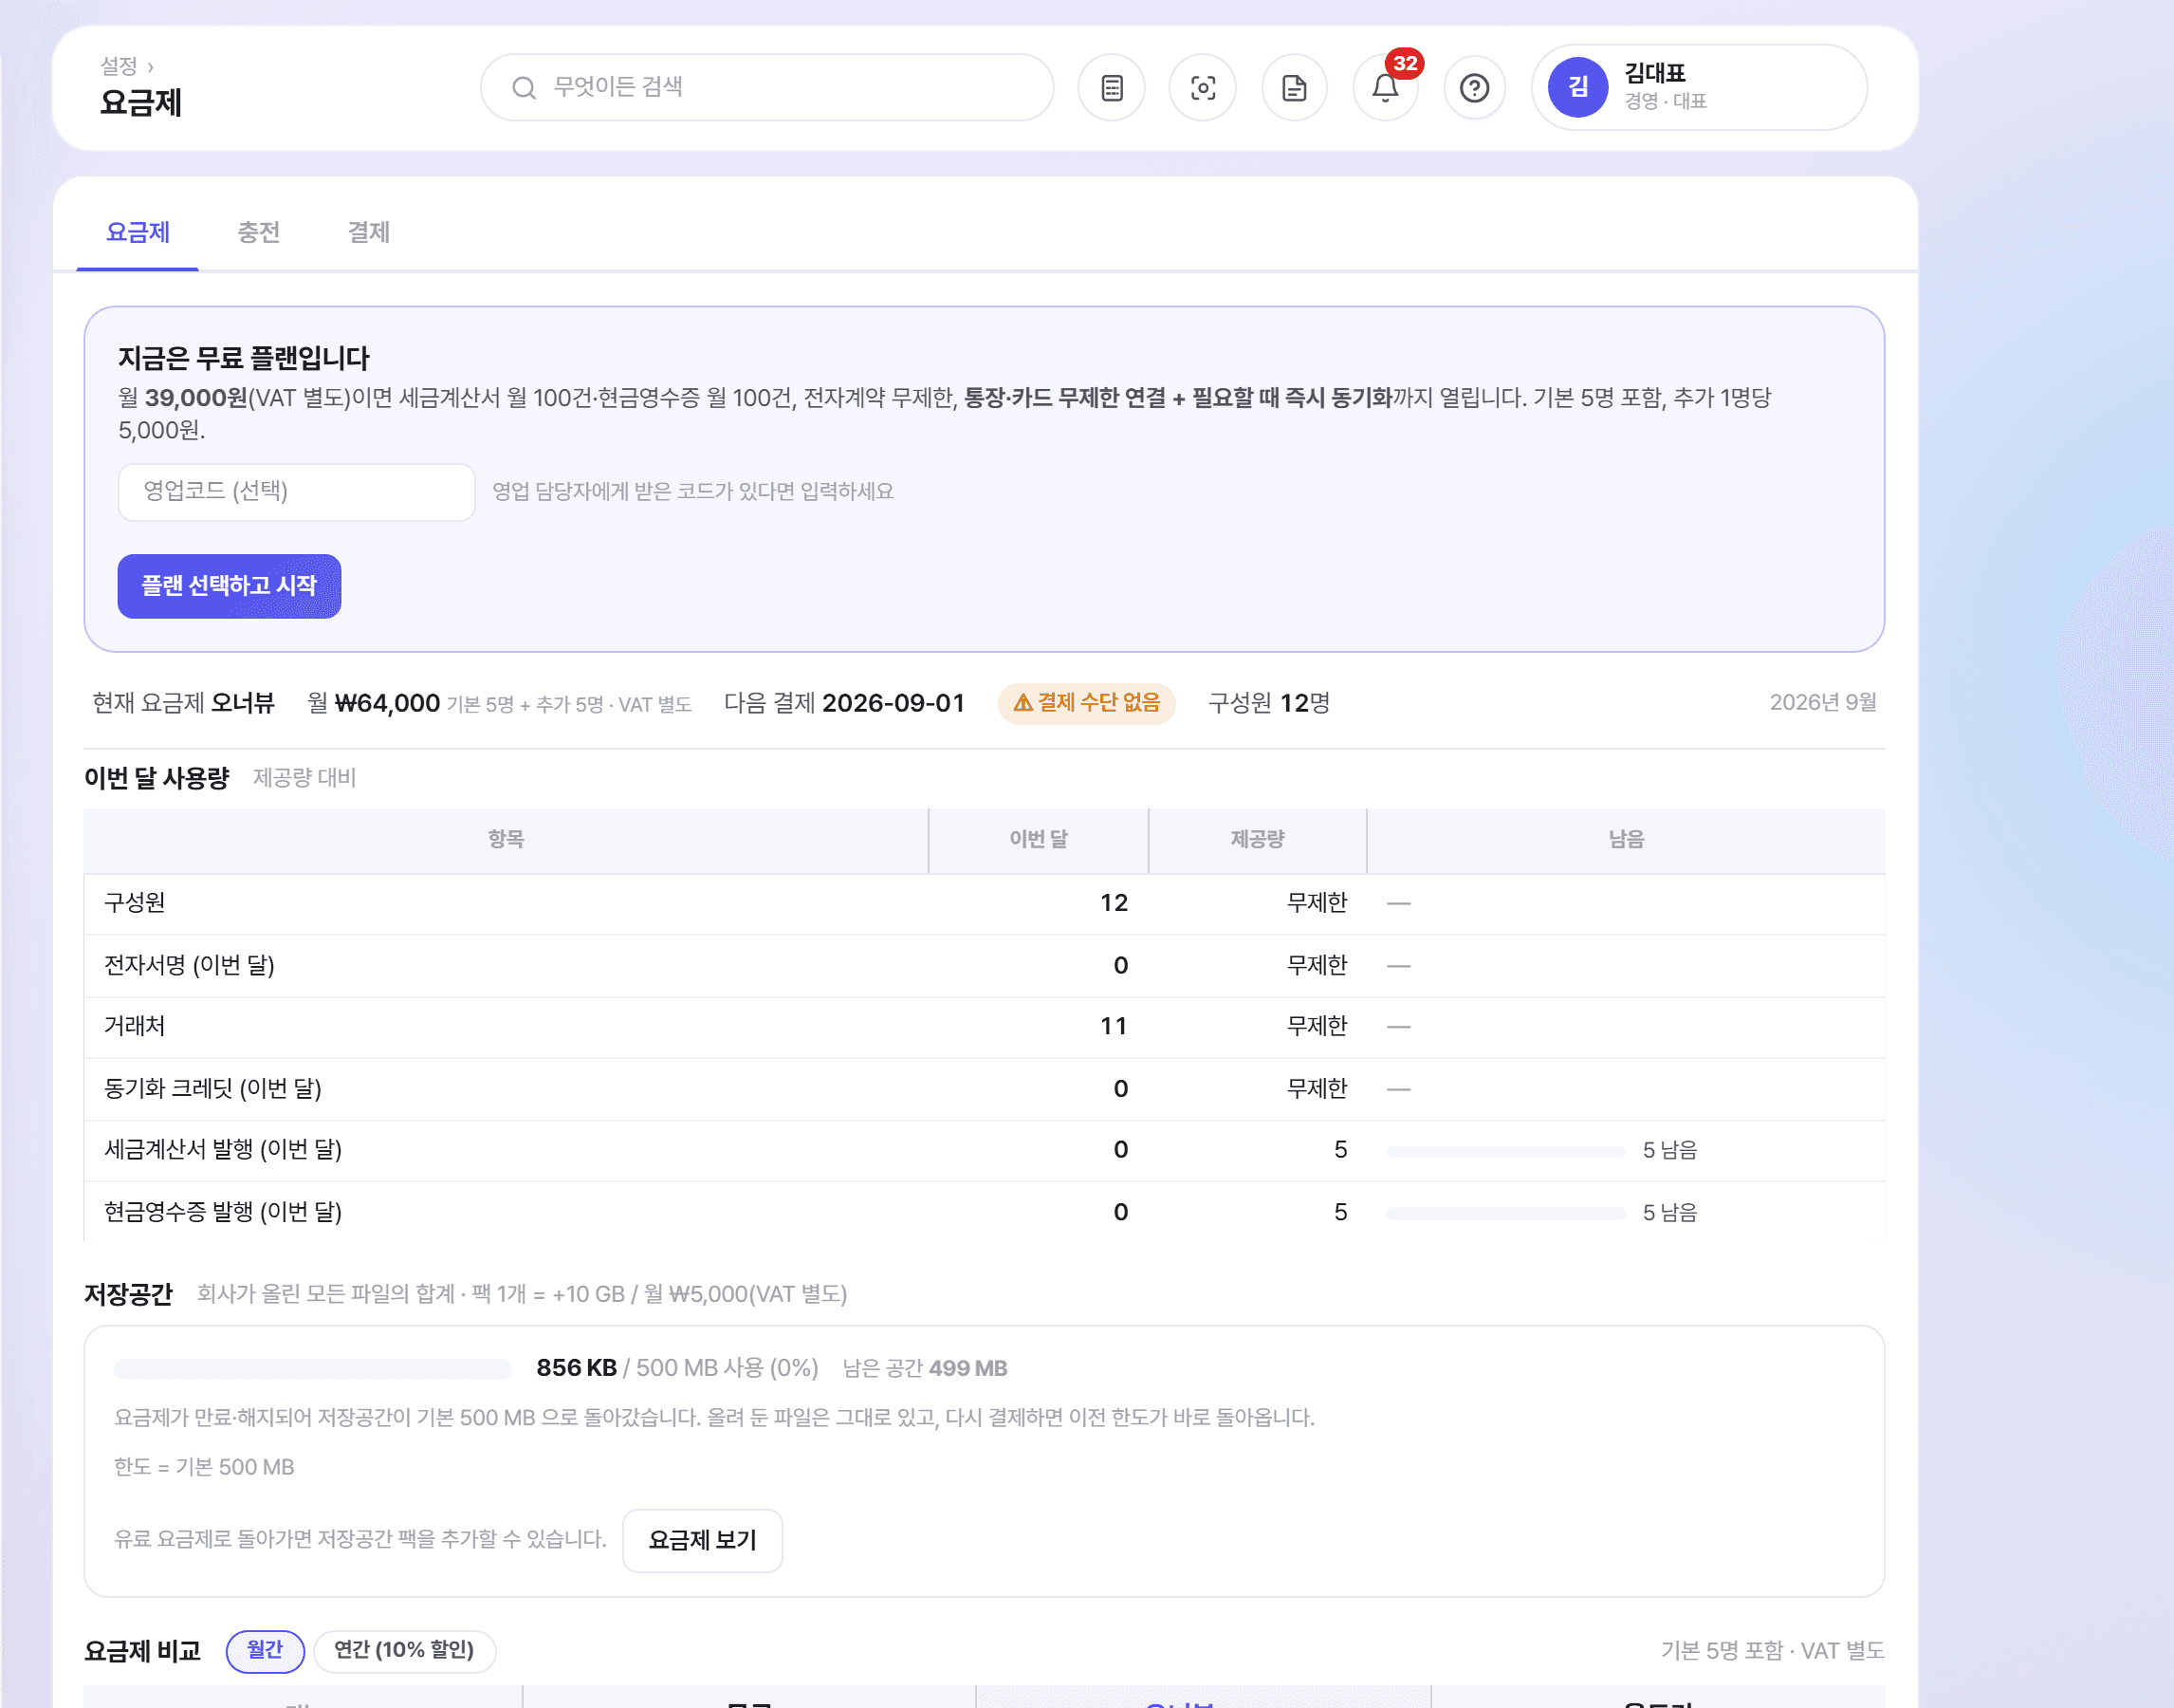Click the 856 KB usage value

[576, 1369]
